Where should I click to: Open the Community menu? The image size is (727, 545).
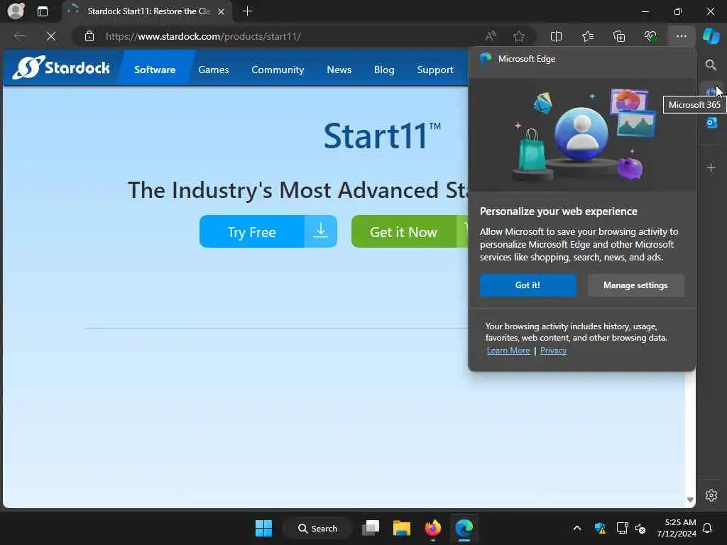coord(278,70)
